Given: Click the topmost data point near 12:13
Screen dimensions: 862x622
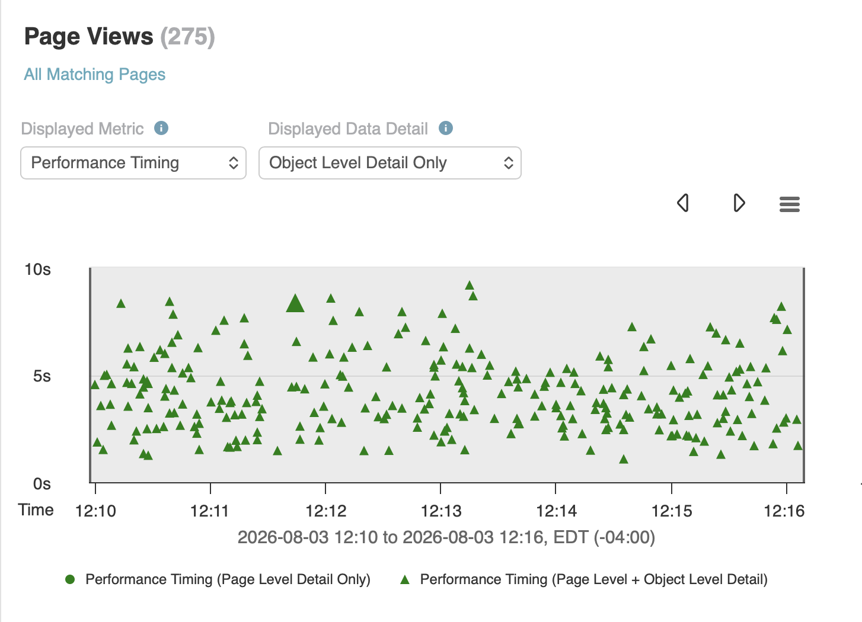Looking at the screenshot, I should pos(470,286).
